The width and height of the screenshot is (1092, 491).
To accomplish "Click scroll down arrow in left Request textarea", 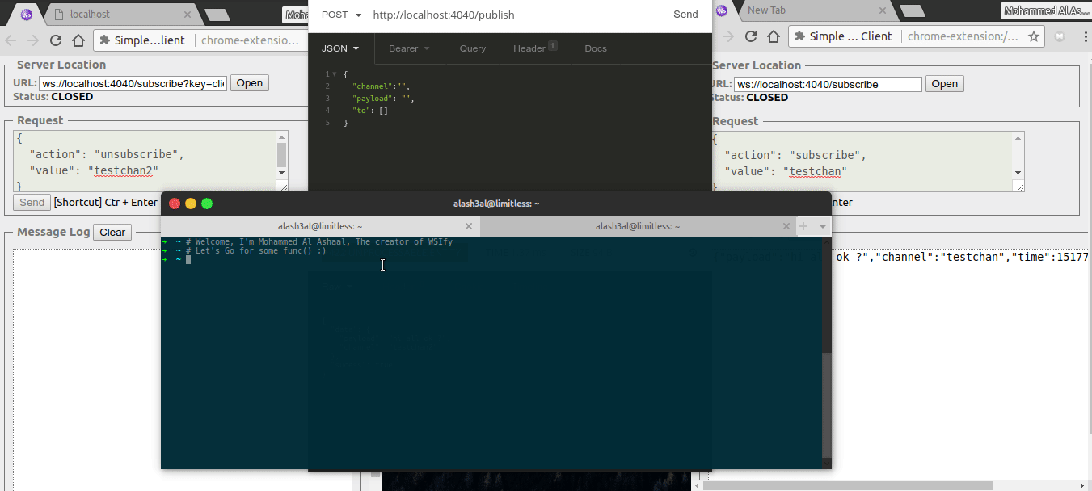I will coord(281,172).
